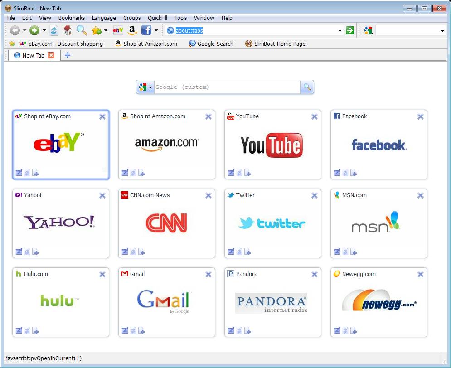Open search engine selector in page search box

[145, 87]
